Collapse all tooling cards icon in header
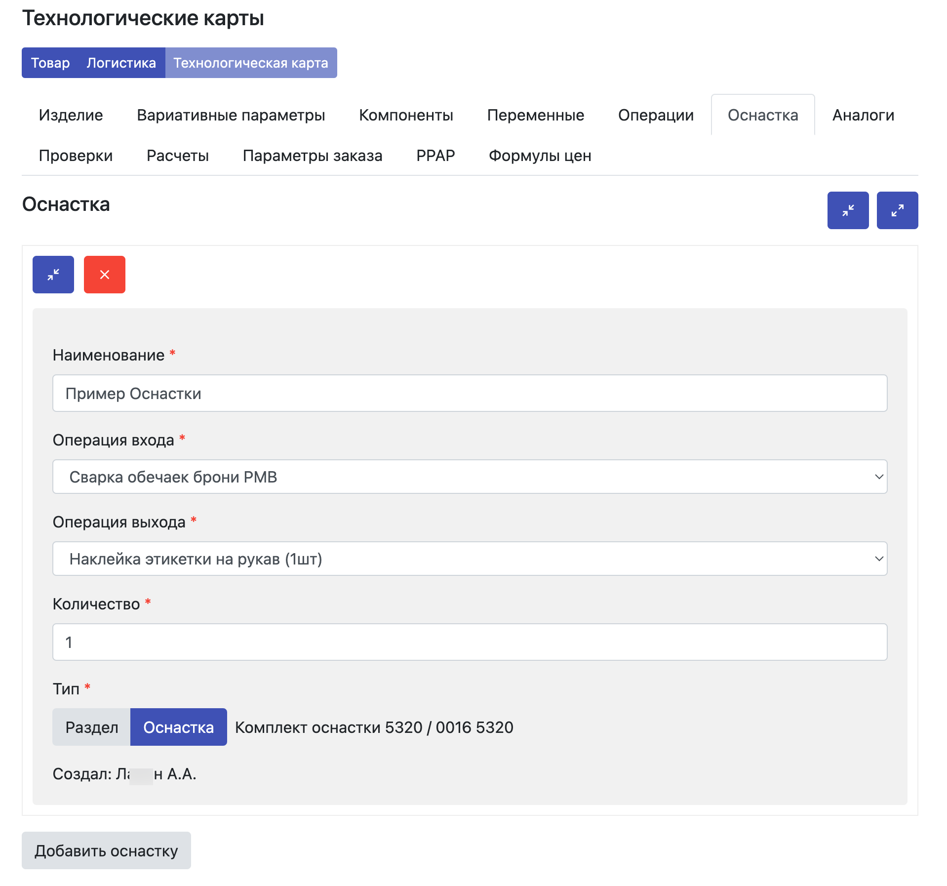 click(847, 210)
